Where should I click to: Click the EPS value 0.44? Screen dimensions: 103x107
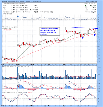pyautogui.click(x=37, y=8)
